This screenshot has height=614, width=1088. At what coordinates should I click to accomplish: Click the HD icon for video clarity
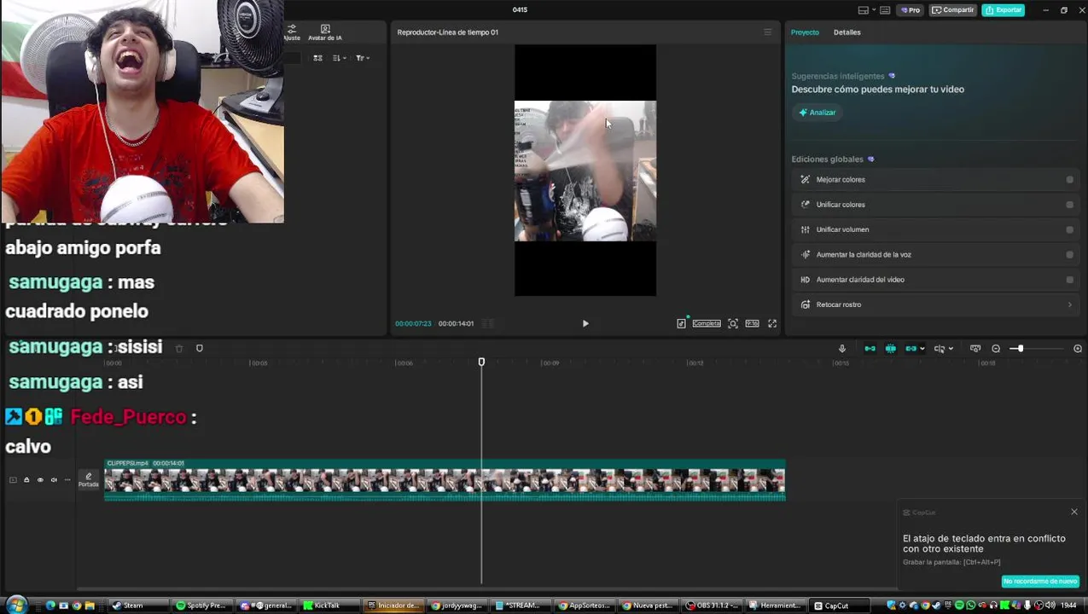pyautogui.click(x=805, y=280)
